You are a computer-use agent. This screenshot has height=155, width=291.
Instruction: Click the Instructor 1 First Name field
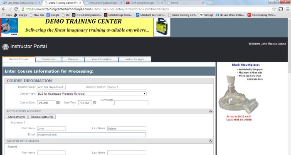pos(52,128)
